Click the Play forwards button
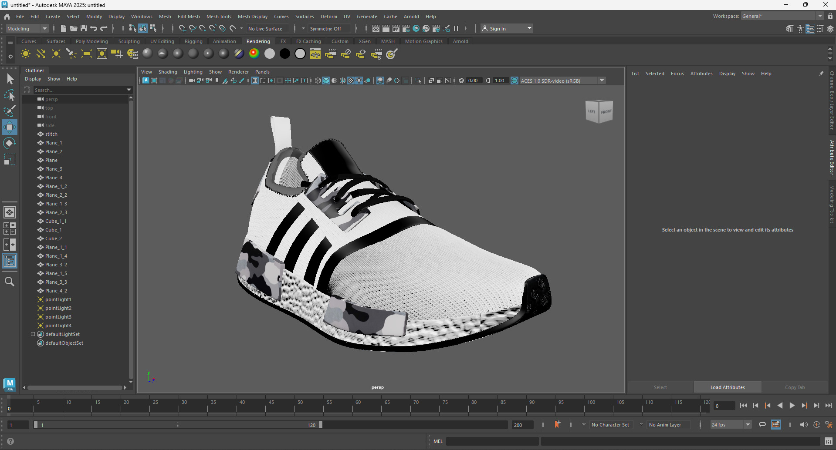The width and height of the screenshot is (836, 450). 792,406
